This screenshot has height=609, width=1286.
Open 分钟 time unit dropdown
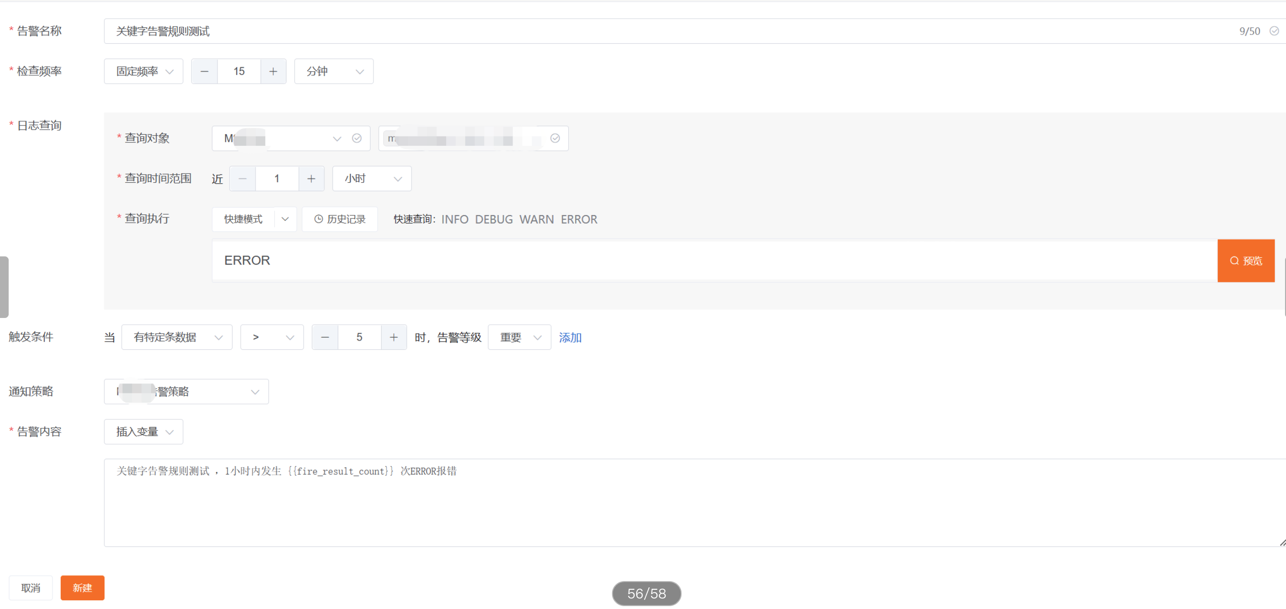[334, 71]
